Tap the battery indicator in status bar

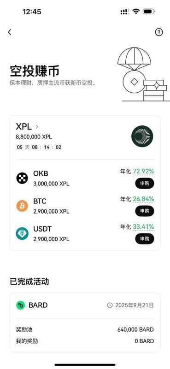(149, 12)
